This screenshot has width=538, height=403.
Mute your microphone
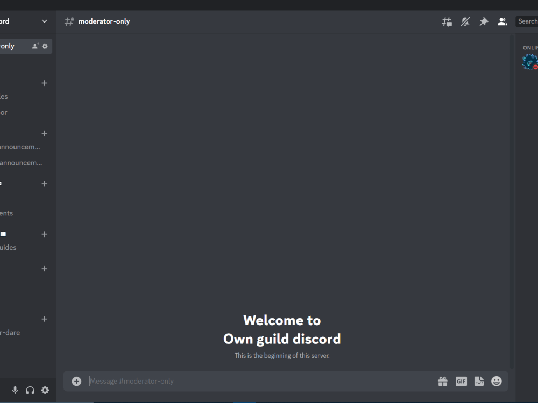tap(14, 390)
